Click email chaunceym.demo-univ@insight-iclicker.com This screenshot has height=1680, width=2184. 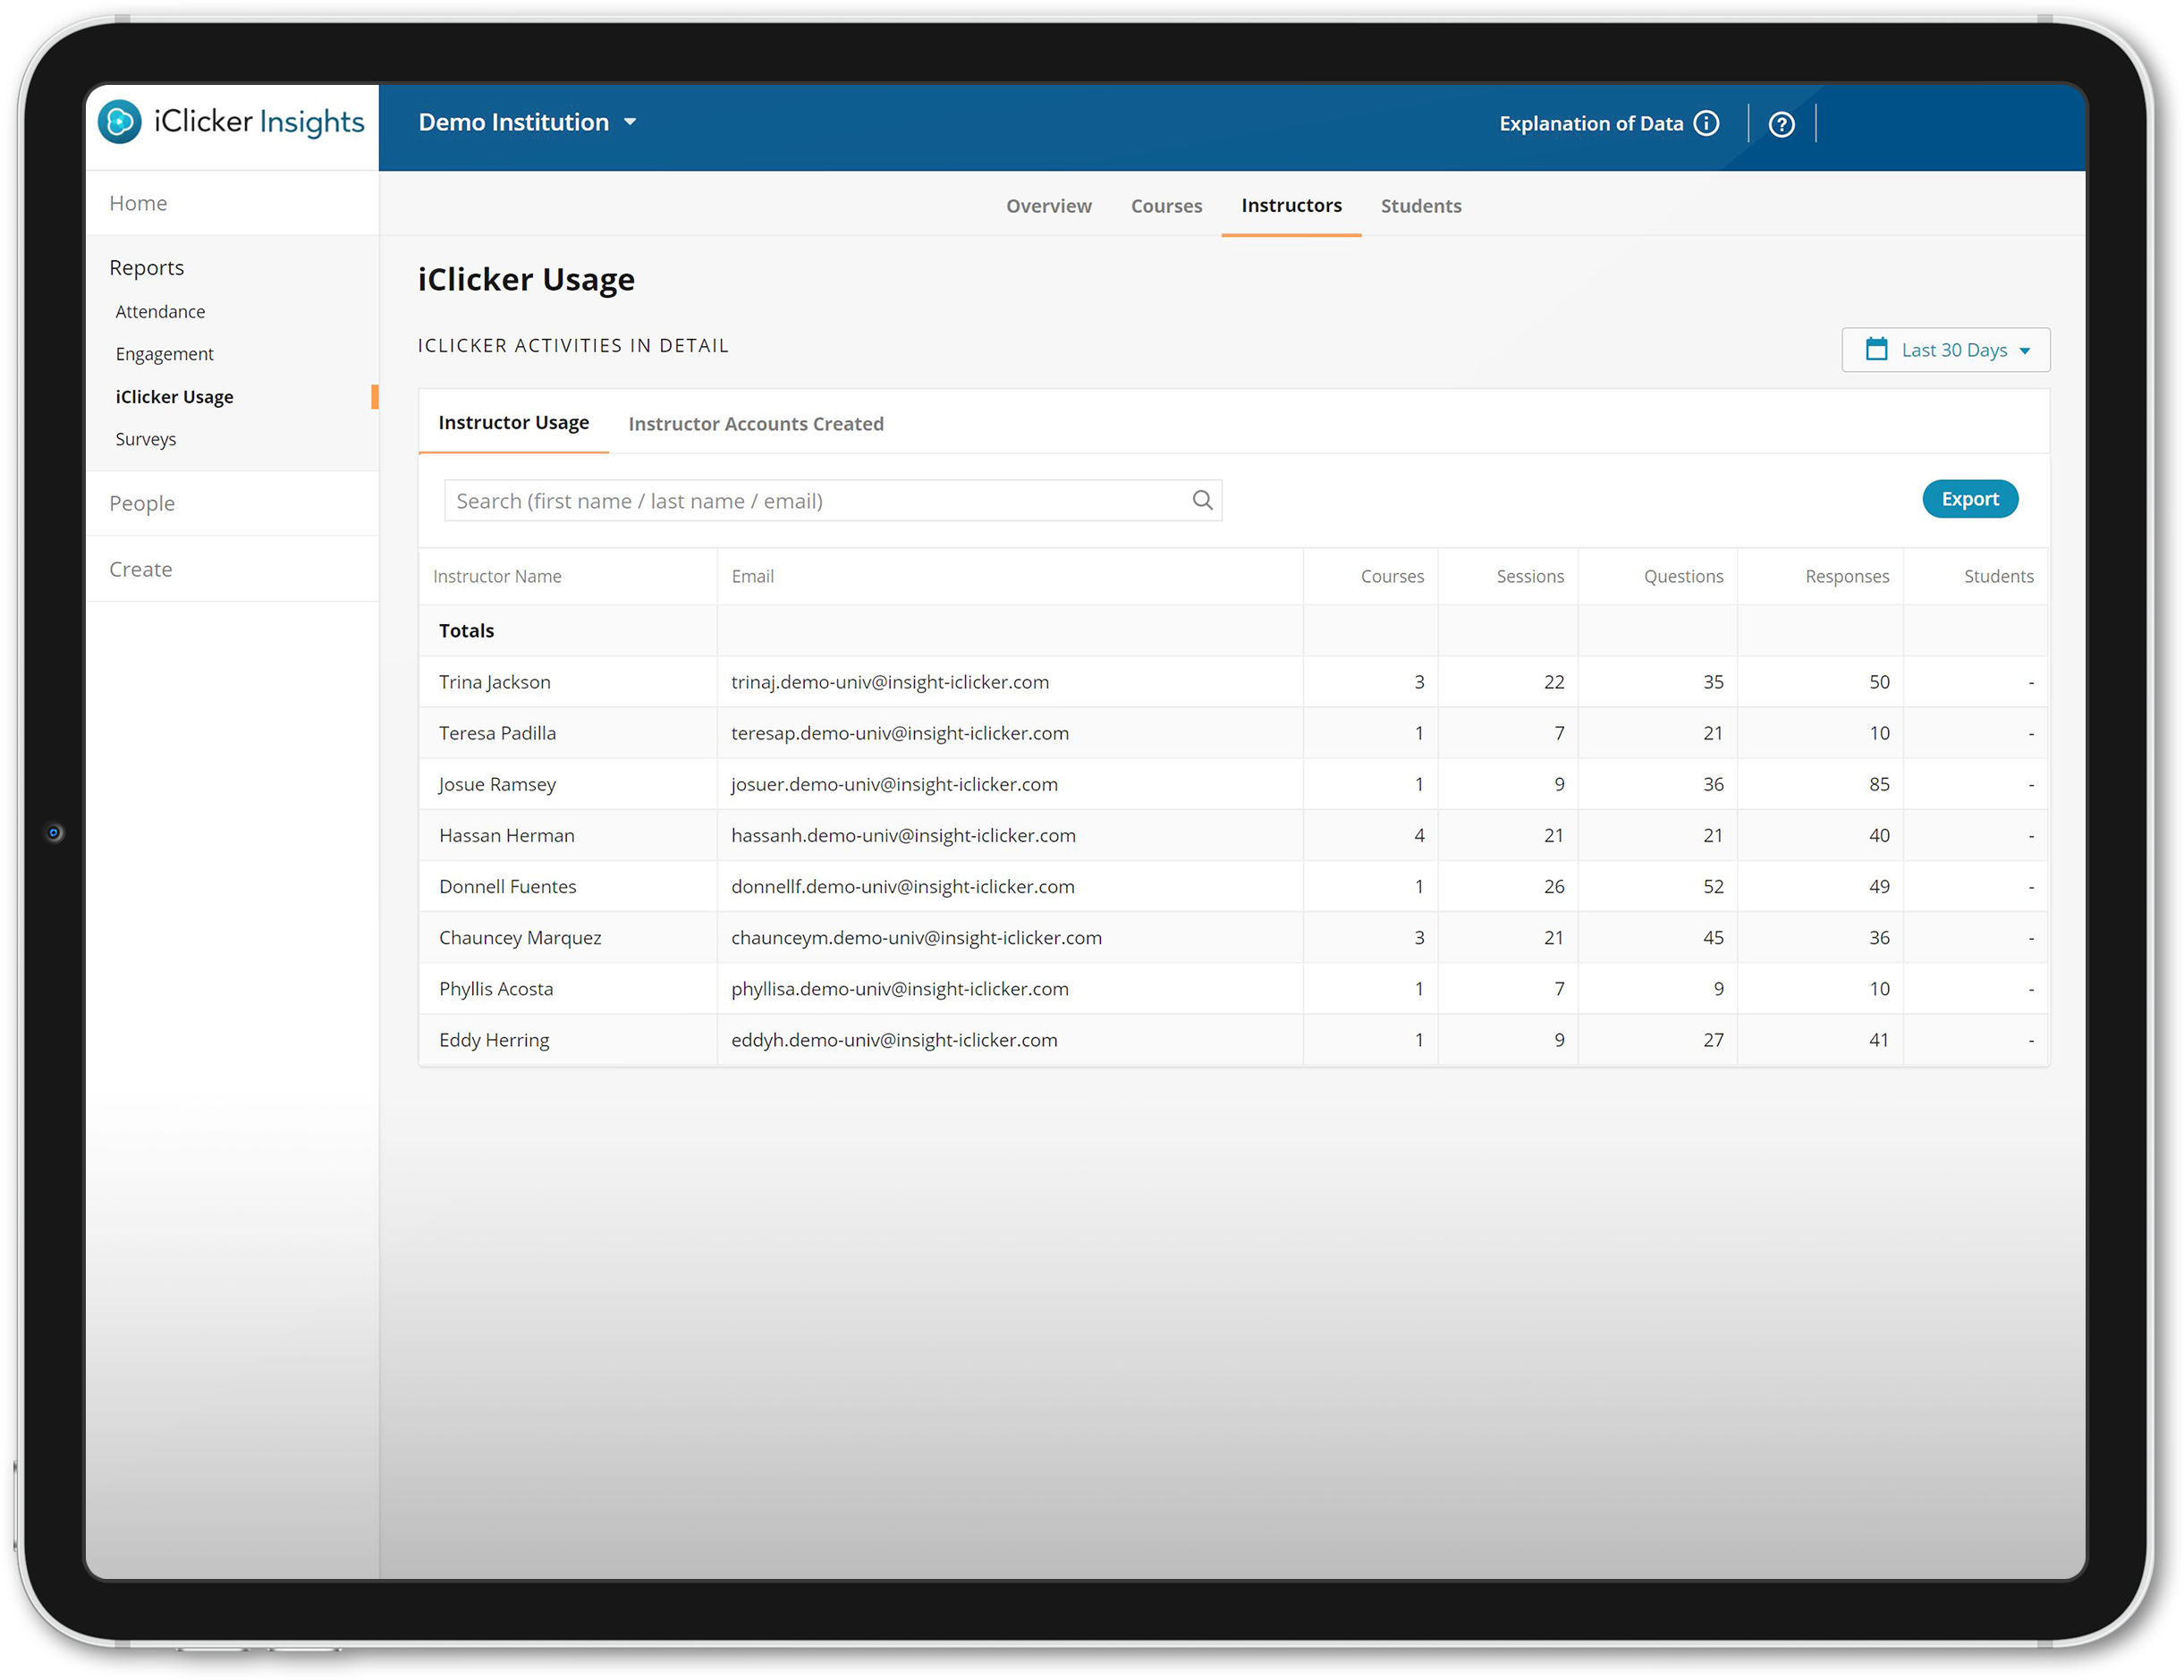tap(915, 938)
